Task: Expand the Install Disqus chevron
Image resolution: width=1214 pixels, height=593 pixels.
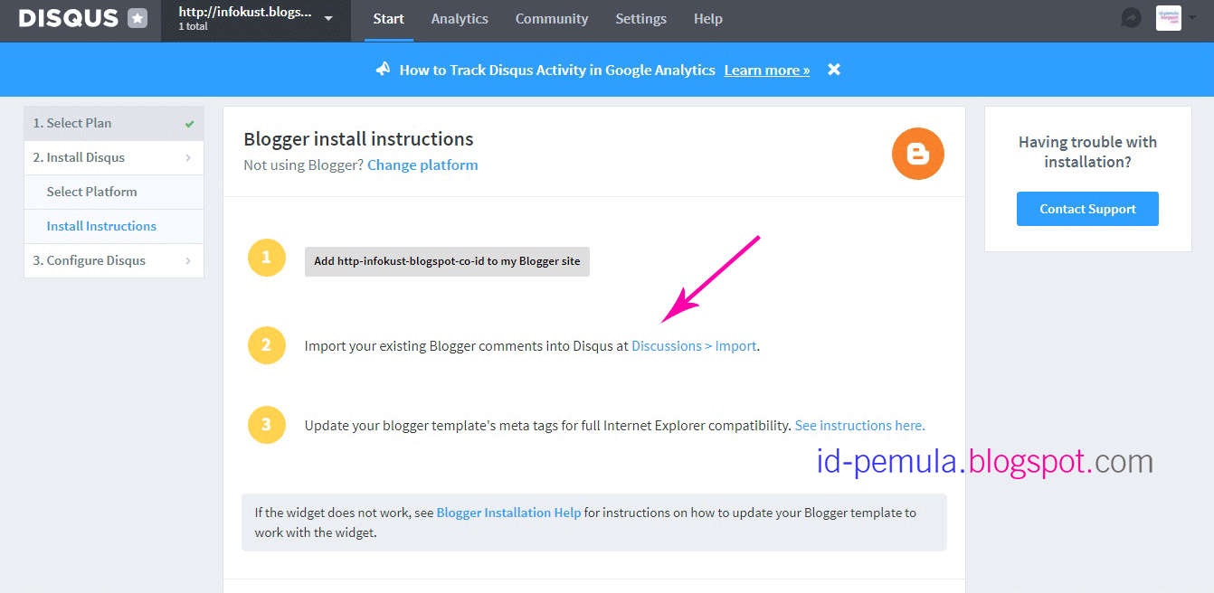Action: (188, 158)
